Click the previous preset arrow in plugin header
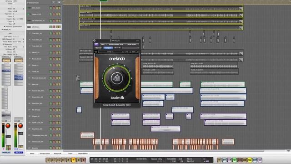This screenshot has height=164, width=291. coord(115,48)
